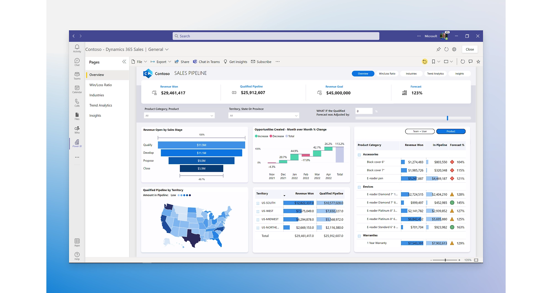Image resolution: width=552 pixels, height=293 pixels.
Task: Select Insights page in Pages pane
Action: (107, 116)
